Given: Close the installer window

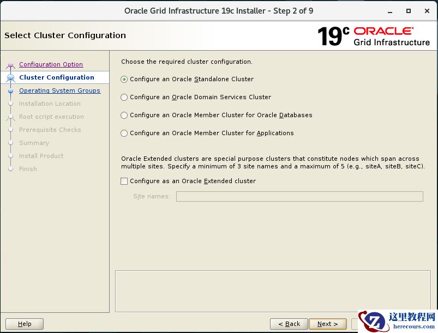Looking at the screenshot, I should pos(427,11).
